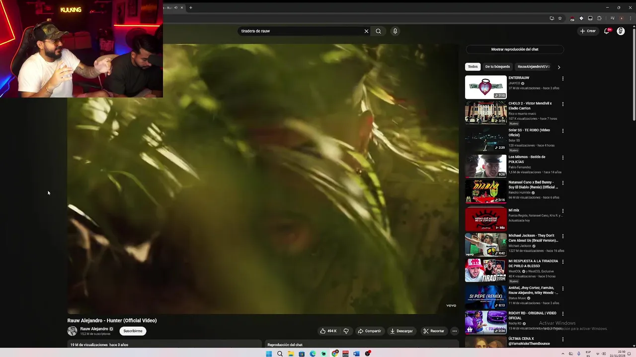Open options for the CHOLO 2 video
Image resolution: width=636 pixels, height=357 pixels.
(562, 104)
